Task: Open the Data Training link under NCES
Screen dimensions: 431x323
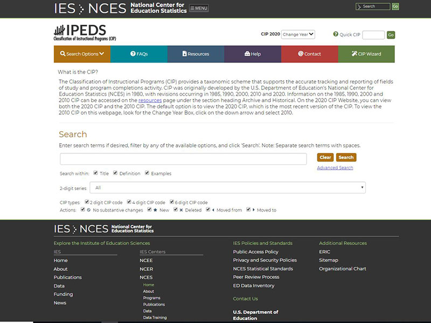Action: (x=155, y=318)
